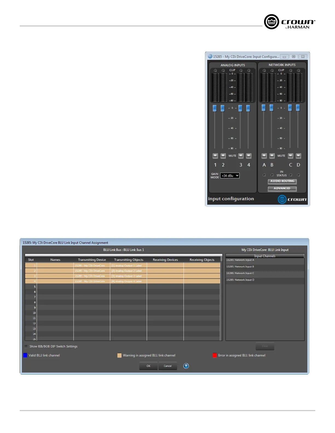Mute analog input 2
The image size is (335, 433).
tap(223, 156)
